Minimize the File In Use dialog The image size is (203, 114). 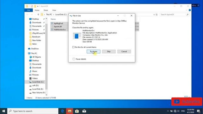(118, 16)
